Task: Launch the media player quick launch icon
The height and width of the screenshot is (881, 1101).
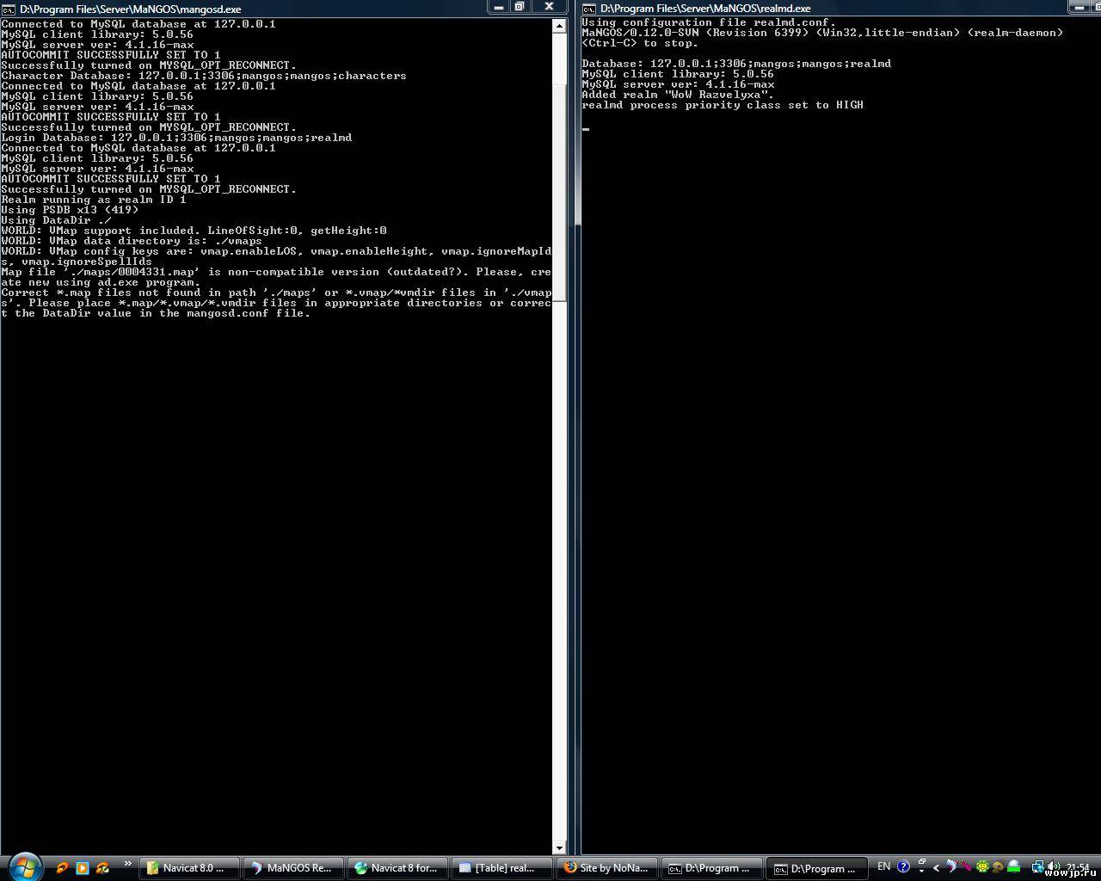Action: click(x=83, y=867)
